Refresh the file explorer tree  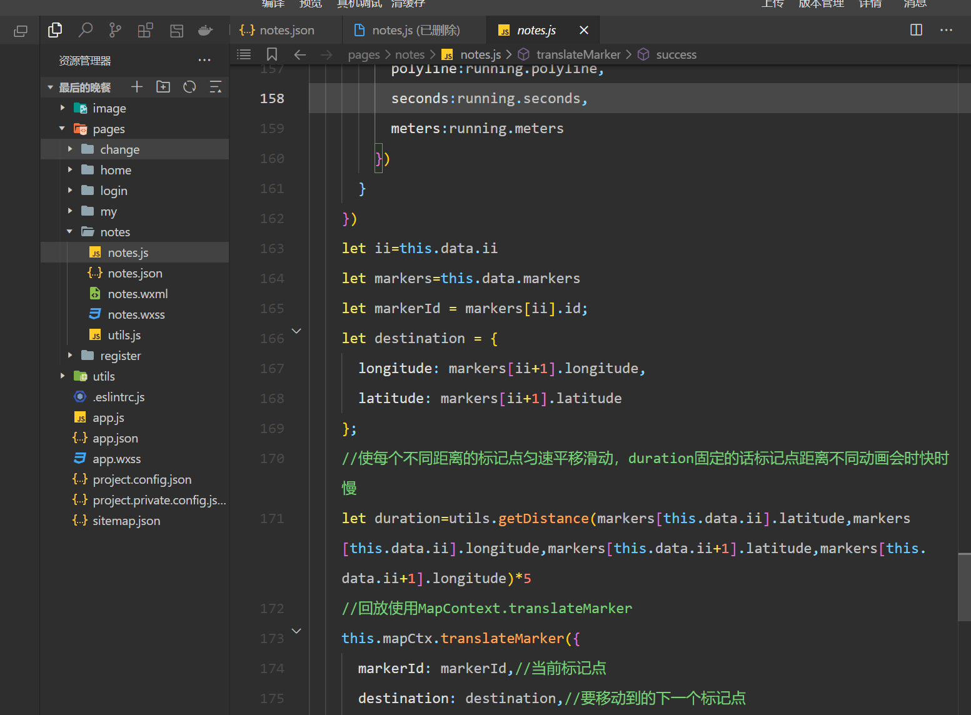point(189,87)
